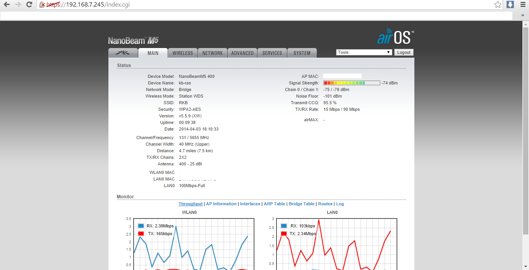This screenshot has height=270, width=529.
Task: Click the blue download arrow icon
Action: click(x=510, y=5)
